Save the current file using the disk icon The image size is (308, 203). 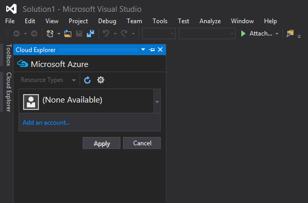point(79,33)
